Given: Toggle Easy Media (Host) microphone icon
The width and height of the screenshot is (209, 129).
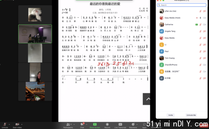Looking at the screenshot, I should point(200,18).
